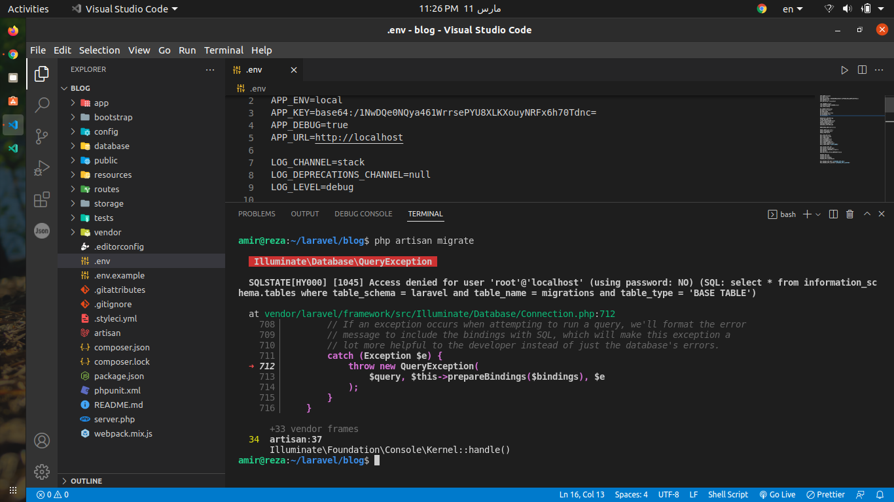Open the feedback icon in status bar
This screenshot has height=502, width=894.
click(861, 495)
